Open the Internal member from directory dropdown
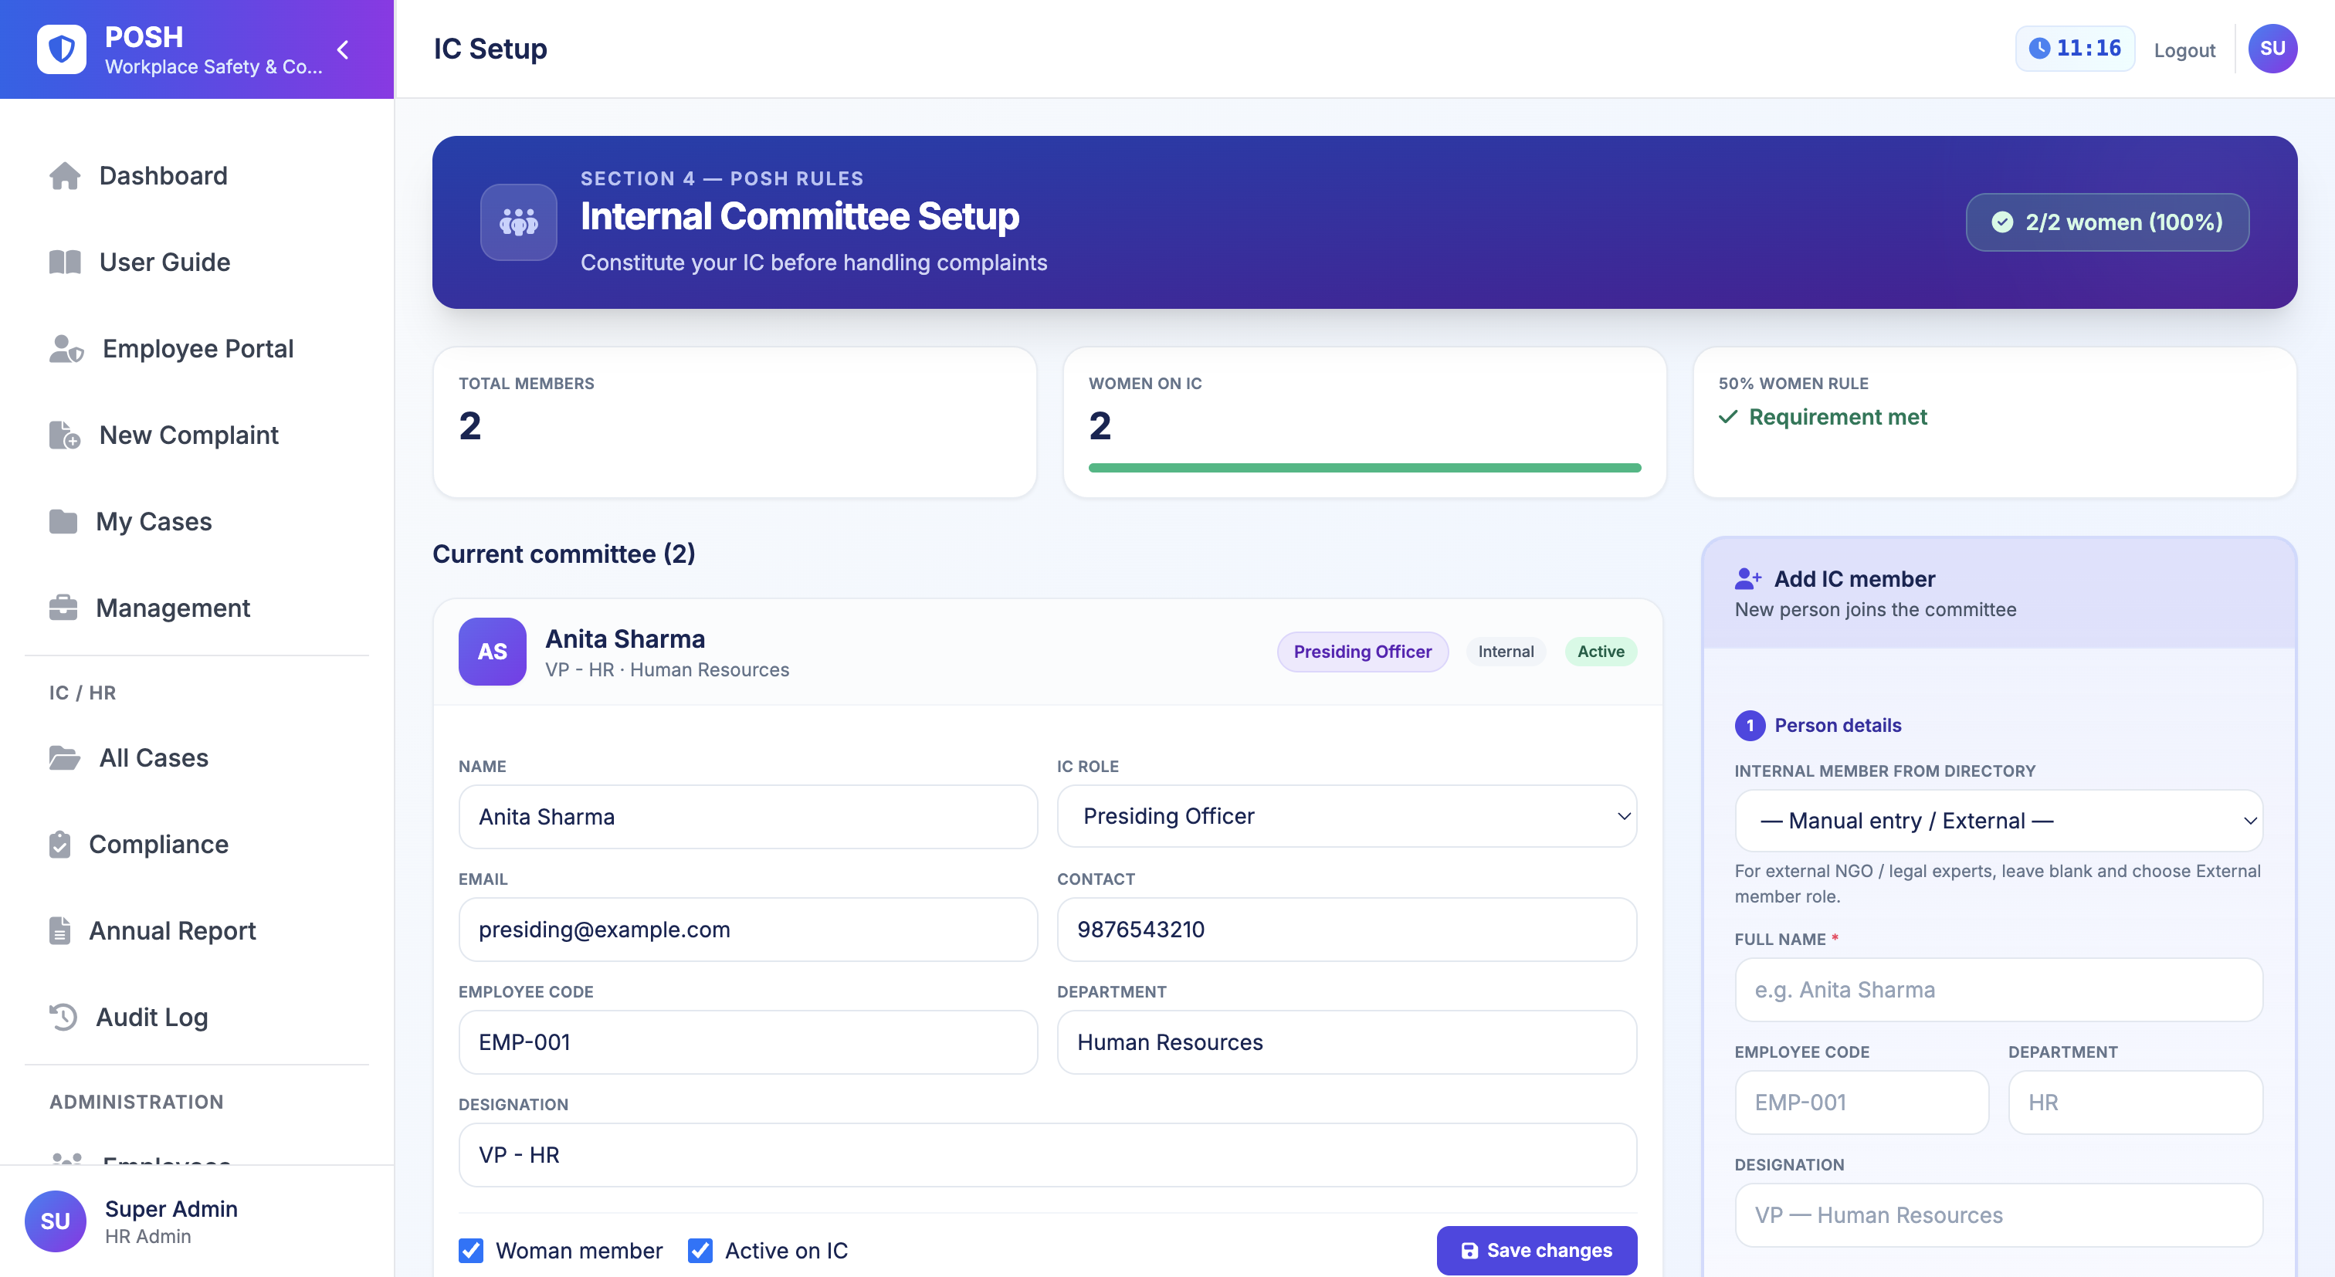Screen dimensions: 2335x1277 [1998, 820]
